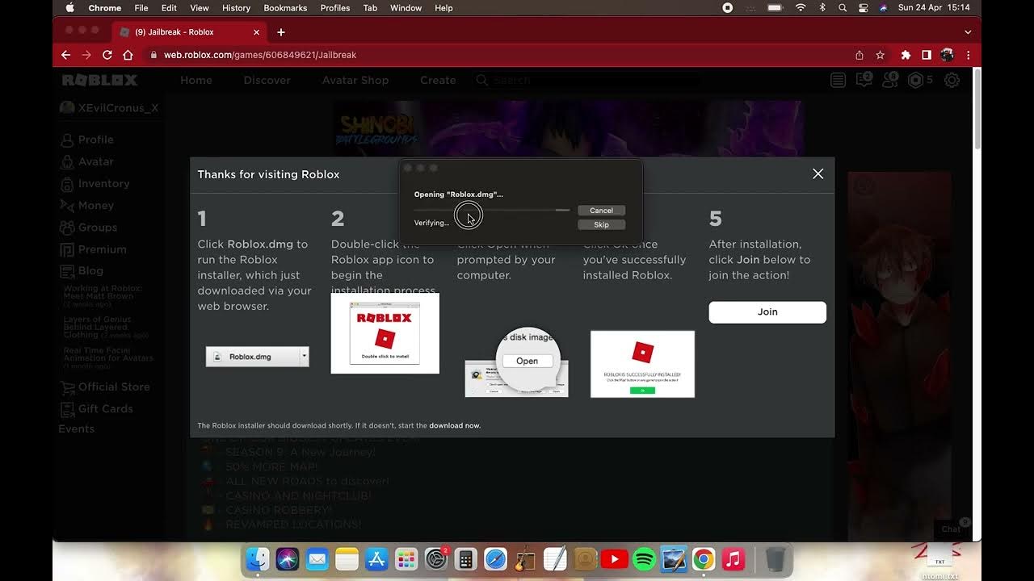The width and height of the screenshot is (1034, 581).
Task: Open Trash in the Dock
Action: click(775, 558)
